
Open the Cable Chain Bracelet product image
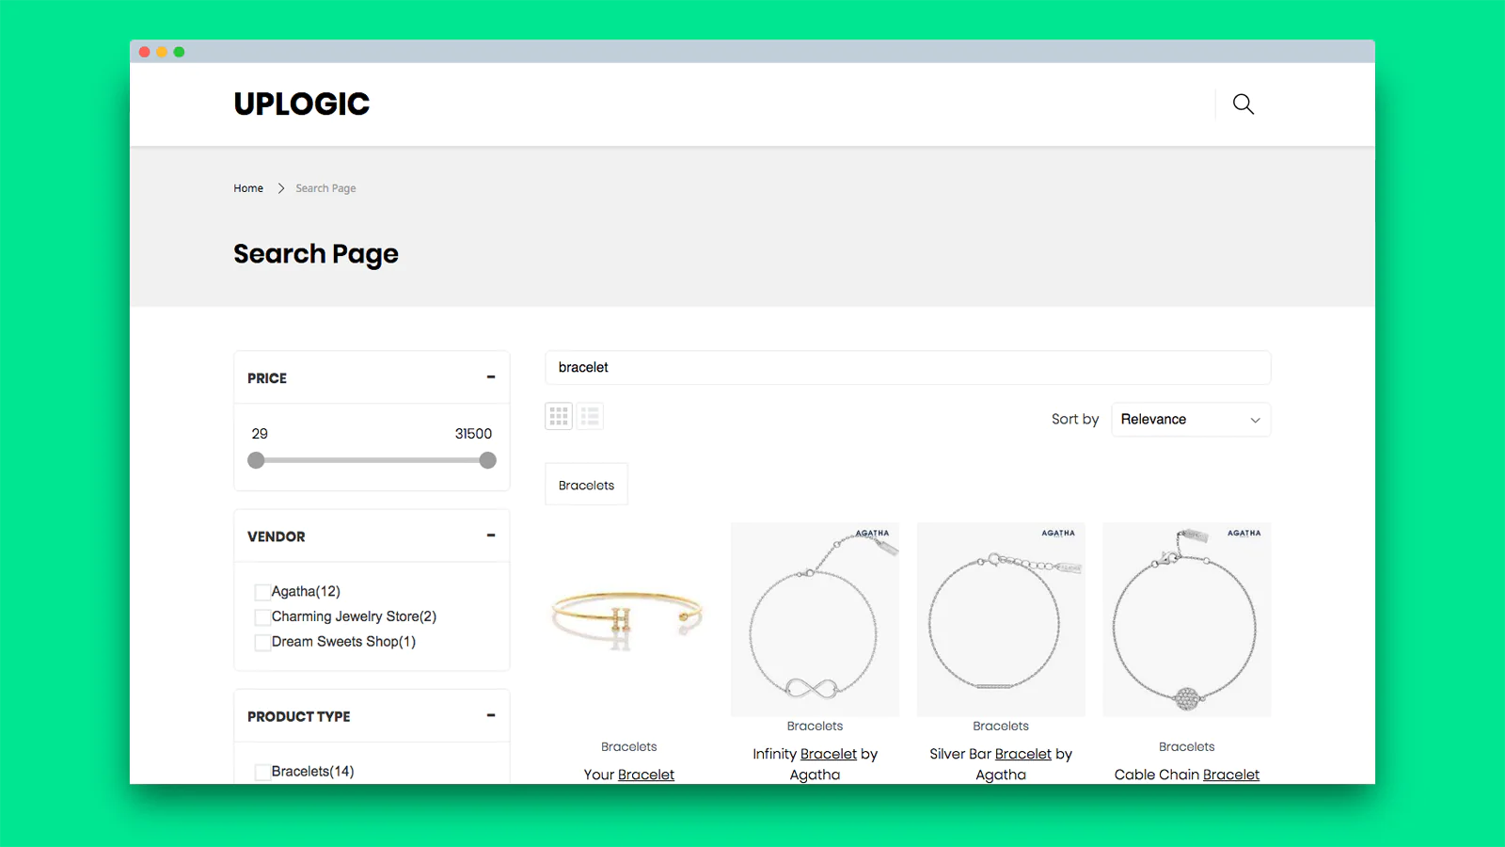(x=1187, y=619)
